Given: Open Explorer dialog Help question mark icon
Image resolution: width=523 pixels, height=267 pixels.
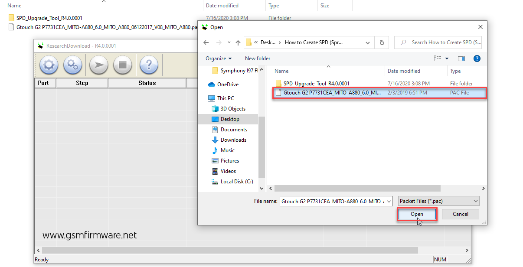Looking at the screenshot, I should pyautogui.click(x=477, y=58).
